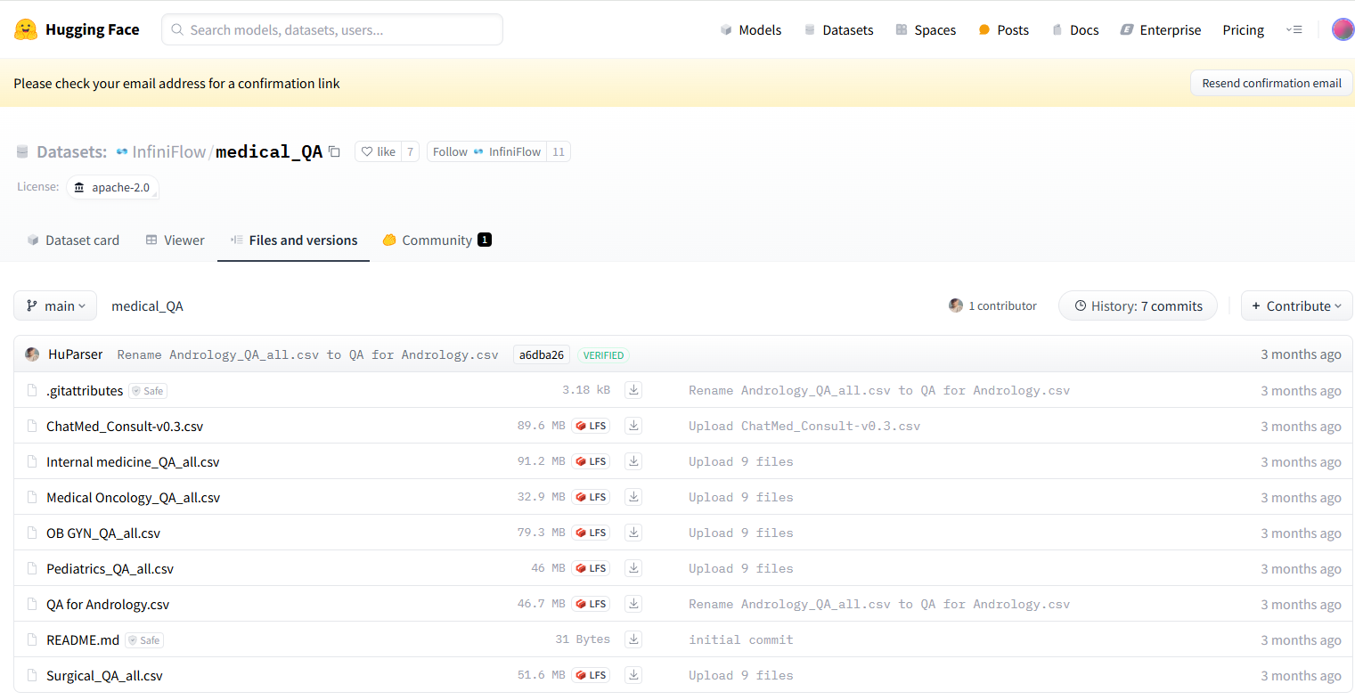This screenshot has height=700, width=1355.
Task: Download Internal medicine_QA_all.csv via download icon
Action: click(633, 461)
